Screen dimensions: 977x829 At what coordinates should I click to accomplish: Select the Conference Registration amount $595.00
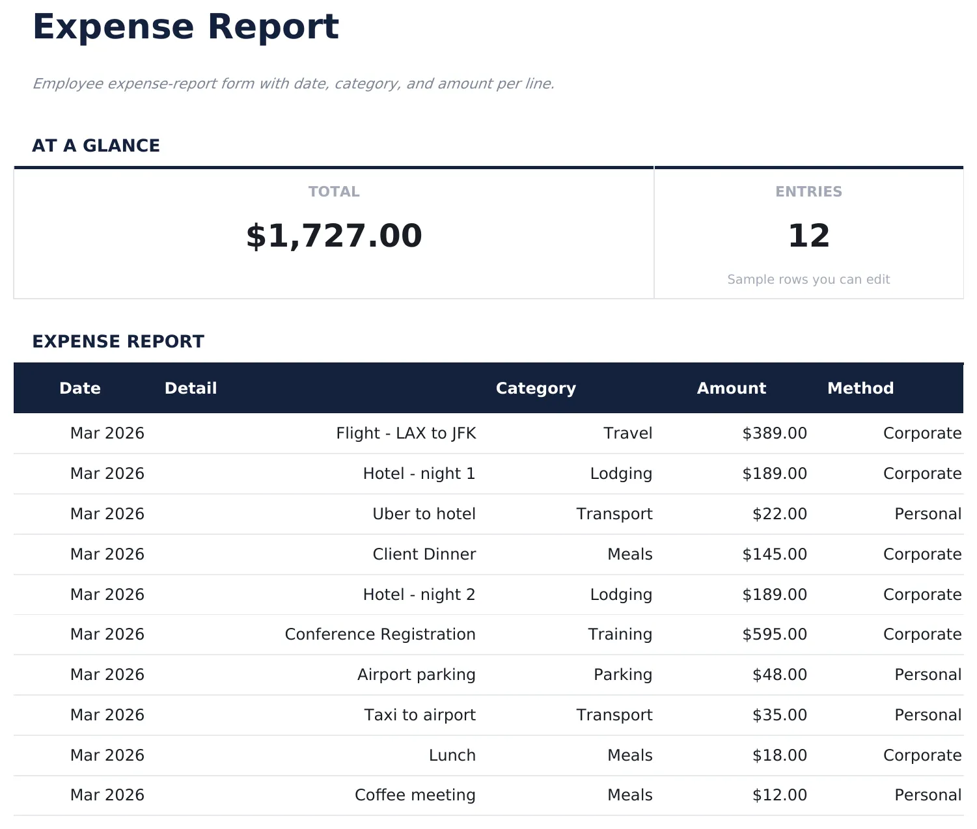[775, 634]
